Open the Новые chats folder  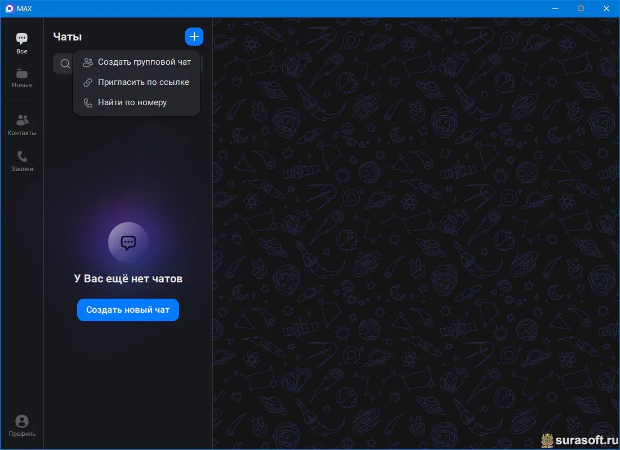point(22,78)
